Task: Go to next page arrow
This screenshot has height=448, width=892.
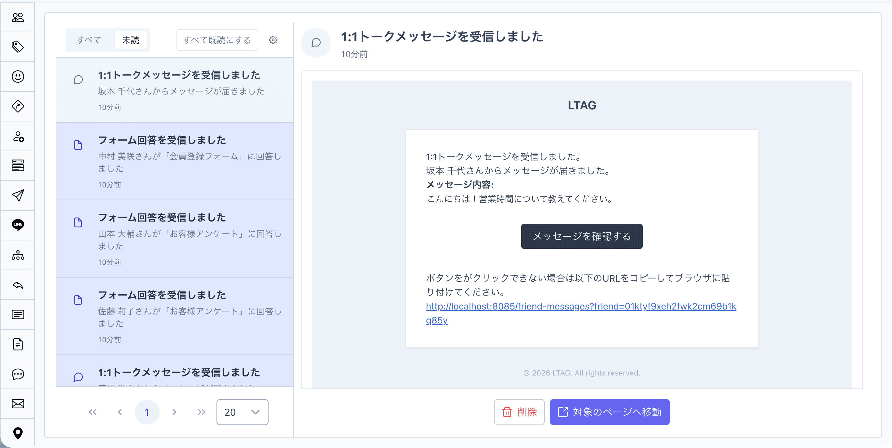Action: point(174,412)
